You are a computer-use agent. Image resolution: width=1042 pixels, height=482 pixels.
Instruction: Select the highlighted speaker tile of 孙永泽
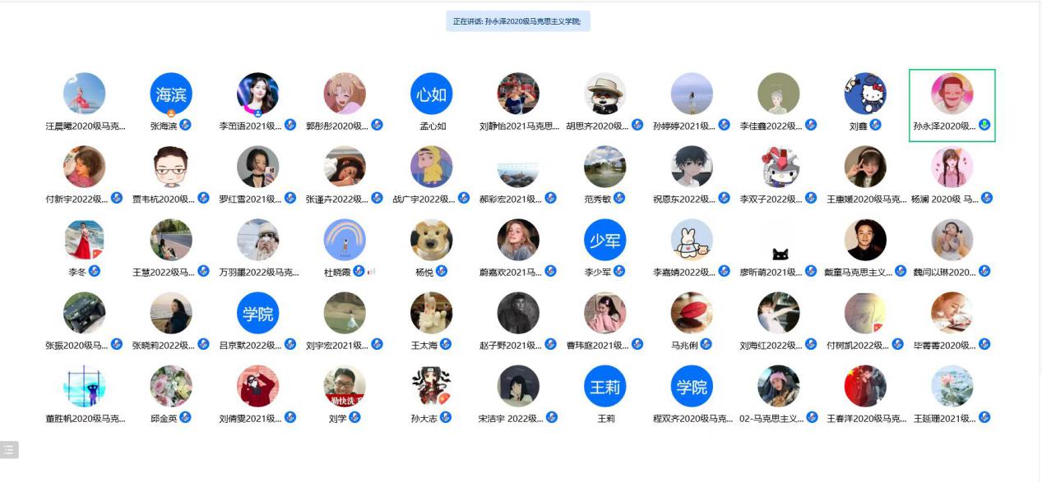[952, 104]
